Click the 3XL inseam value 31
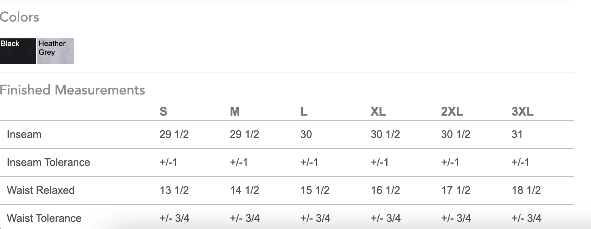The height and width of the screenshot is (229, 591). click(x=517, y=135)
